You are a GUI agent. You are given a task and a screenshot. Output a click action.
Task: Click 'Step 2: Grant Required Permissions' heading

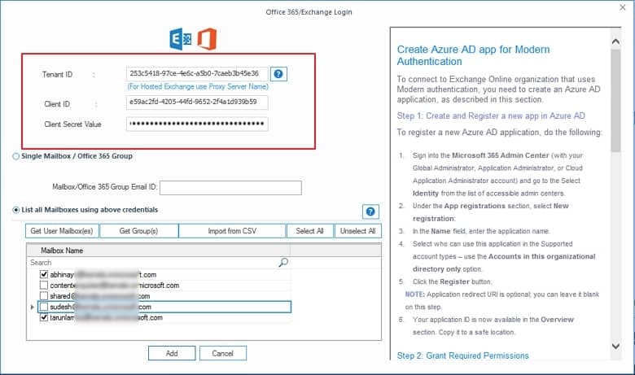pos(463,355)
